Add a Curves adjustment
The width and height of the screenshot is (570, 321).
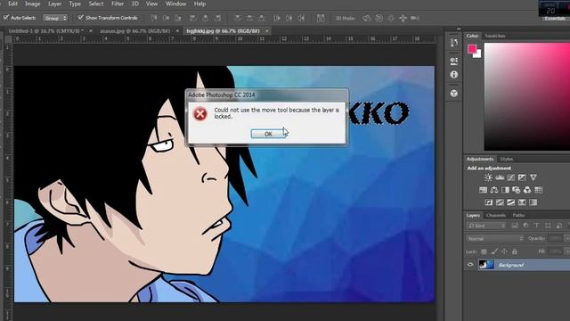[510, 177]
